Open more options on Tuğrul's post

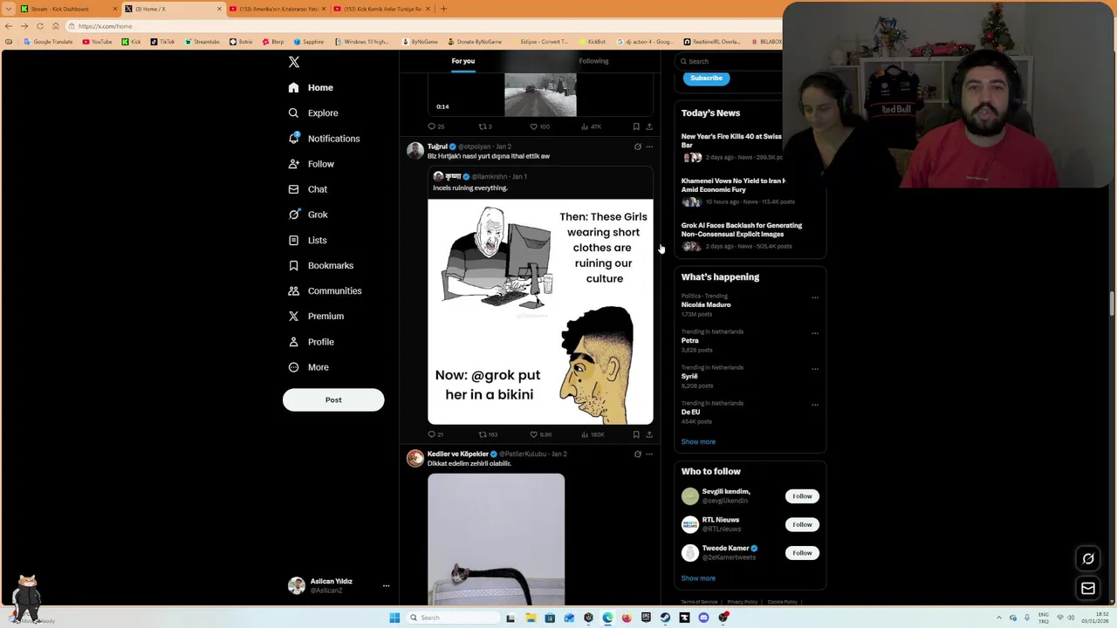tap(648, 147)
